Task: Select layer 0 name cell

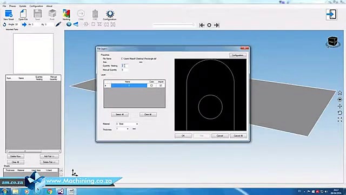Action: pyautogui.click(x=129, y=86)
